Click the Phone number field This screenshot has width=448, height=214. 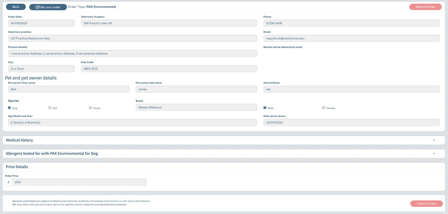[x=352, y=23]
